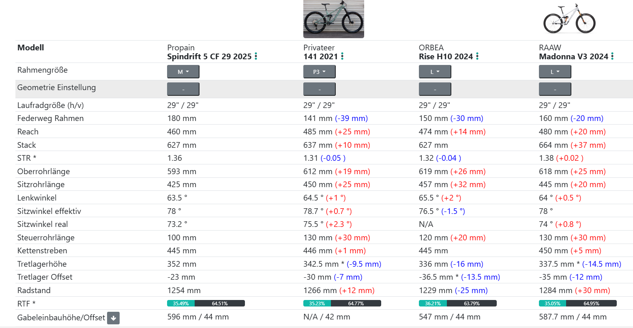Image resolution: width=633 pixels, height=328 pixels.
Task: Click the RAAW Madonna bike photo
Action: tap(569, 19)
